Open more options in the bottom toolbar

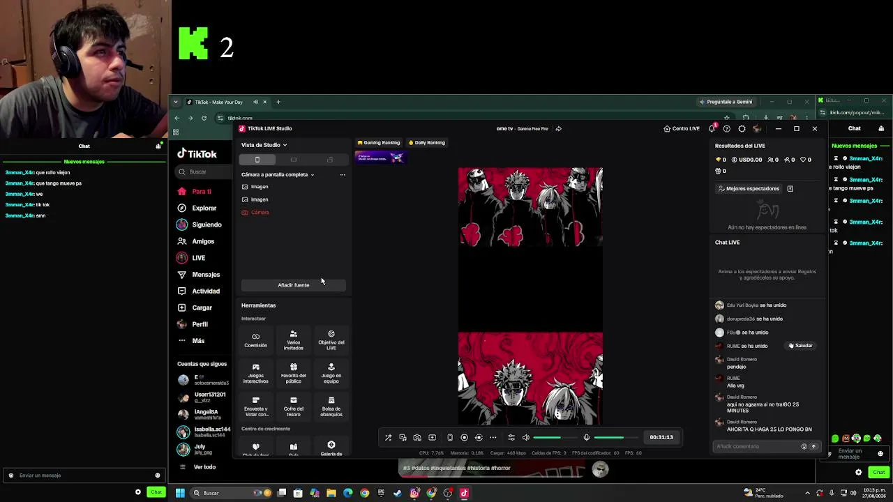pyautogui.click(x=493, y=437)
